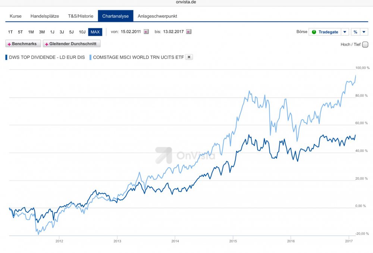Image resolution: width=373 pixels, height=253 pixels.
Task: Select the MAX time range
Action: (x=95, y=32)
